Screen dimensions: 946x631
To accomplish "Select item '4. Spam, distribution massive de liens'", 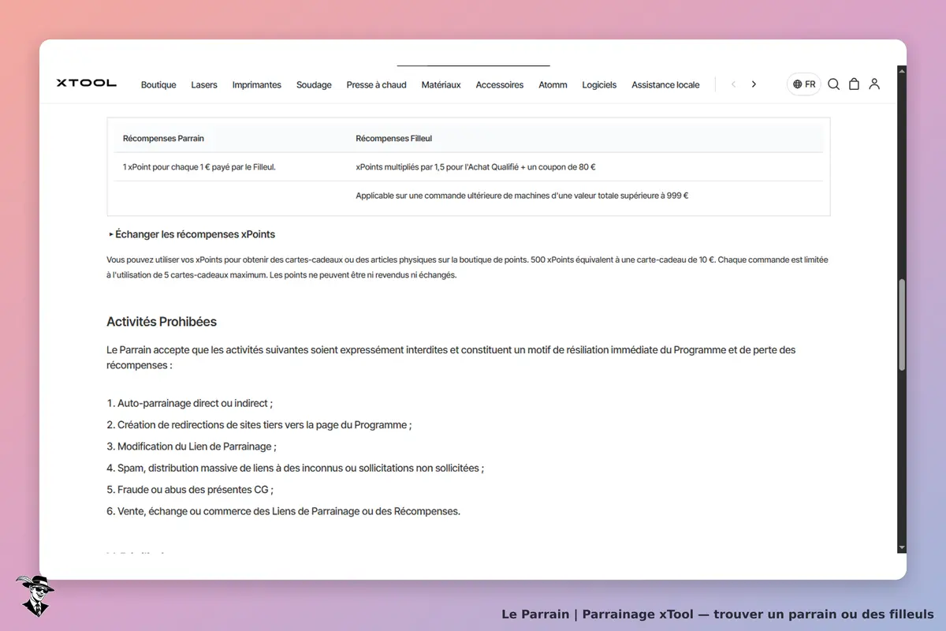I will pos(295,468).
